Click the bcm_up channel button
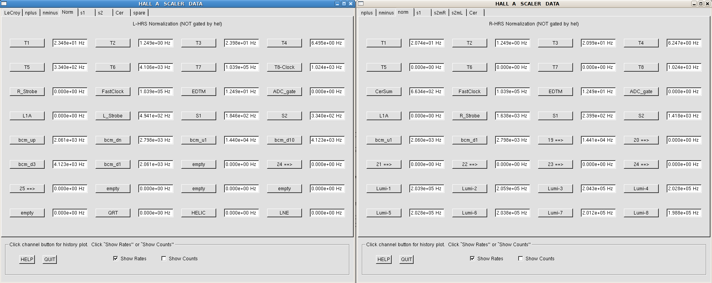712x283 pixels. pos(27,140)
